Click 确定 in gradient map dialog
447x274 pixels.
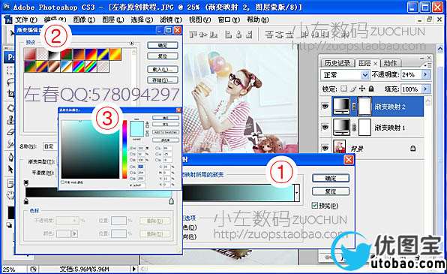[x=331, y=179]
